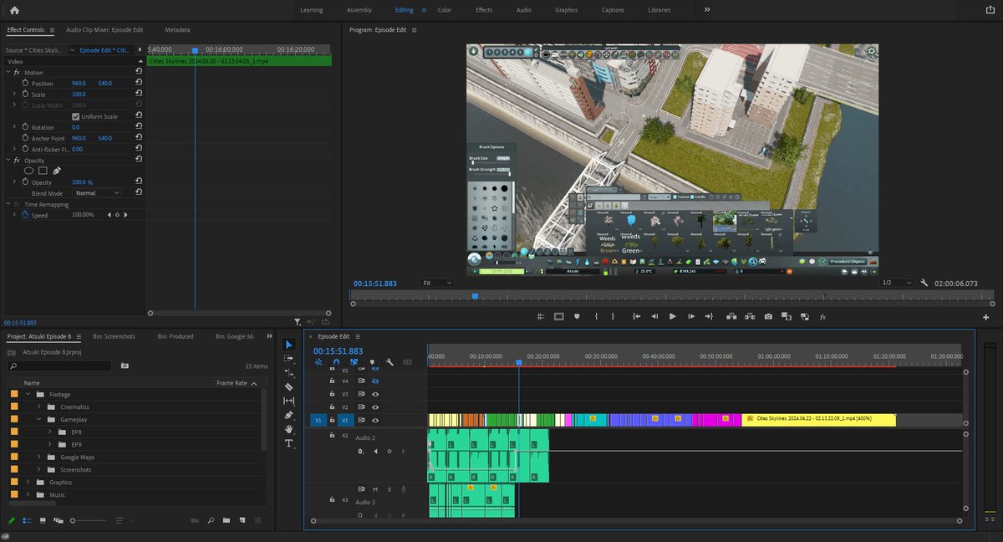Viewport: 1003px width, 542px height.
Task: Open Quick Export share icon
Action: coord(990,10)
